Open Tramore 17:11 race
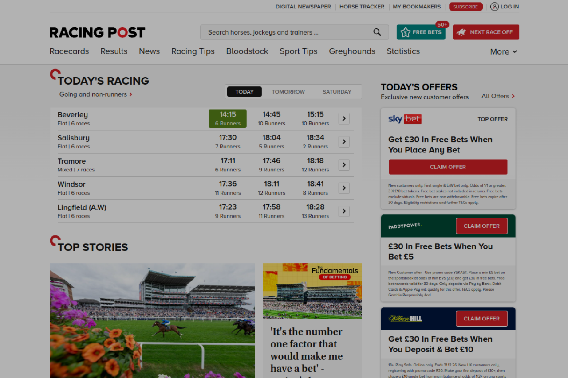Viewport: 568px width, 378px height. pos(228,164)
